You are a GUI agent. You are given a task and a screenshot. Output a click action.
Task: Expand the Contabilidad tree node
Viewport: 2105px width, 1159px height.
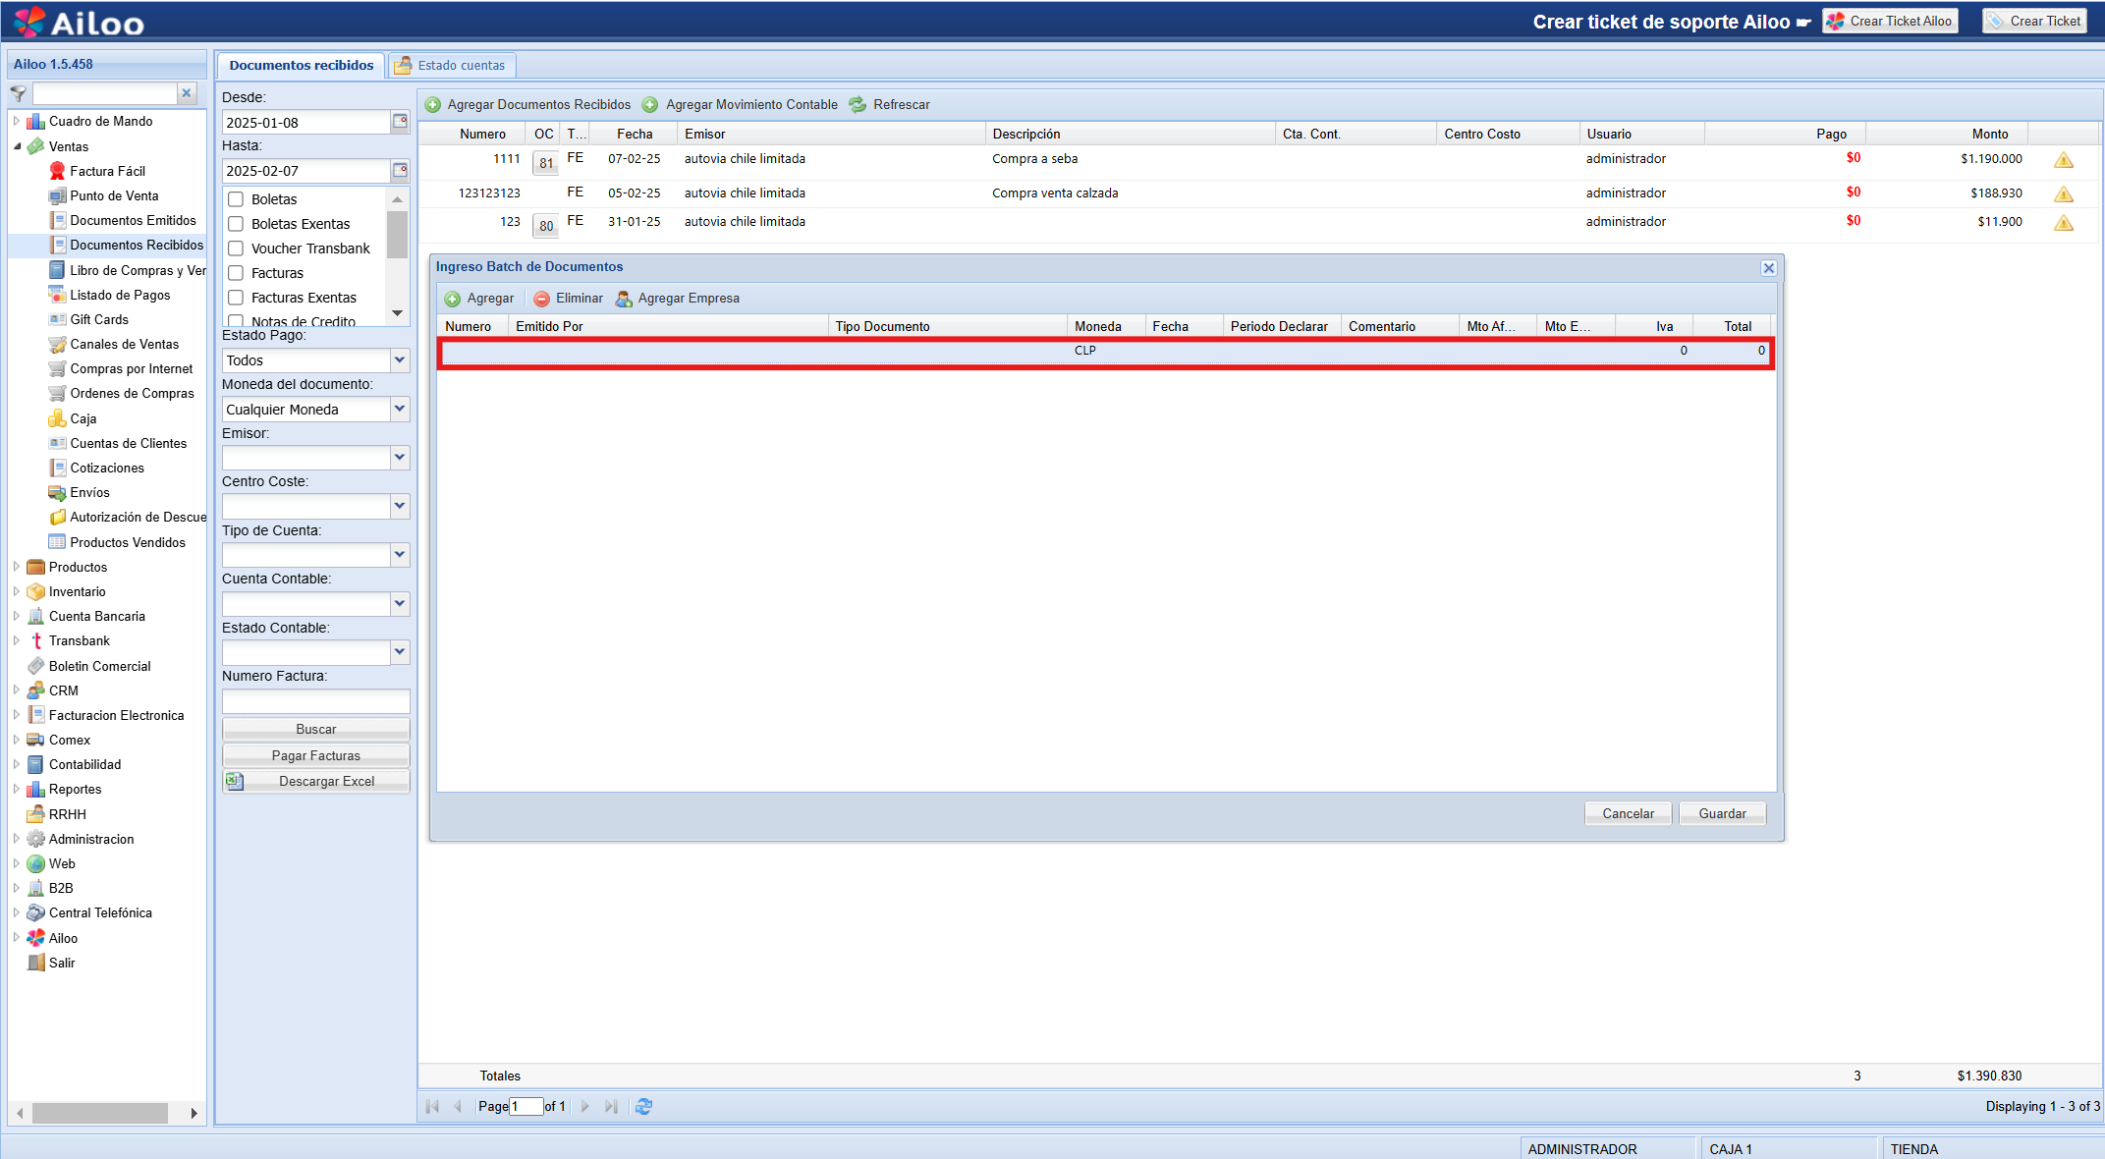tap(16, 764)
